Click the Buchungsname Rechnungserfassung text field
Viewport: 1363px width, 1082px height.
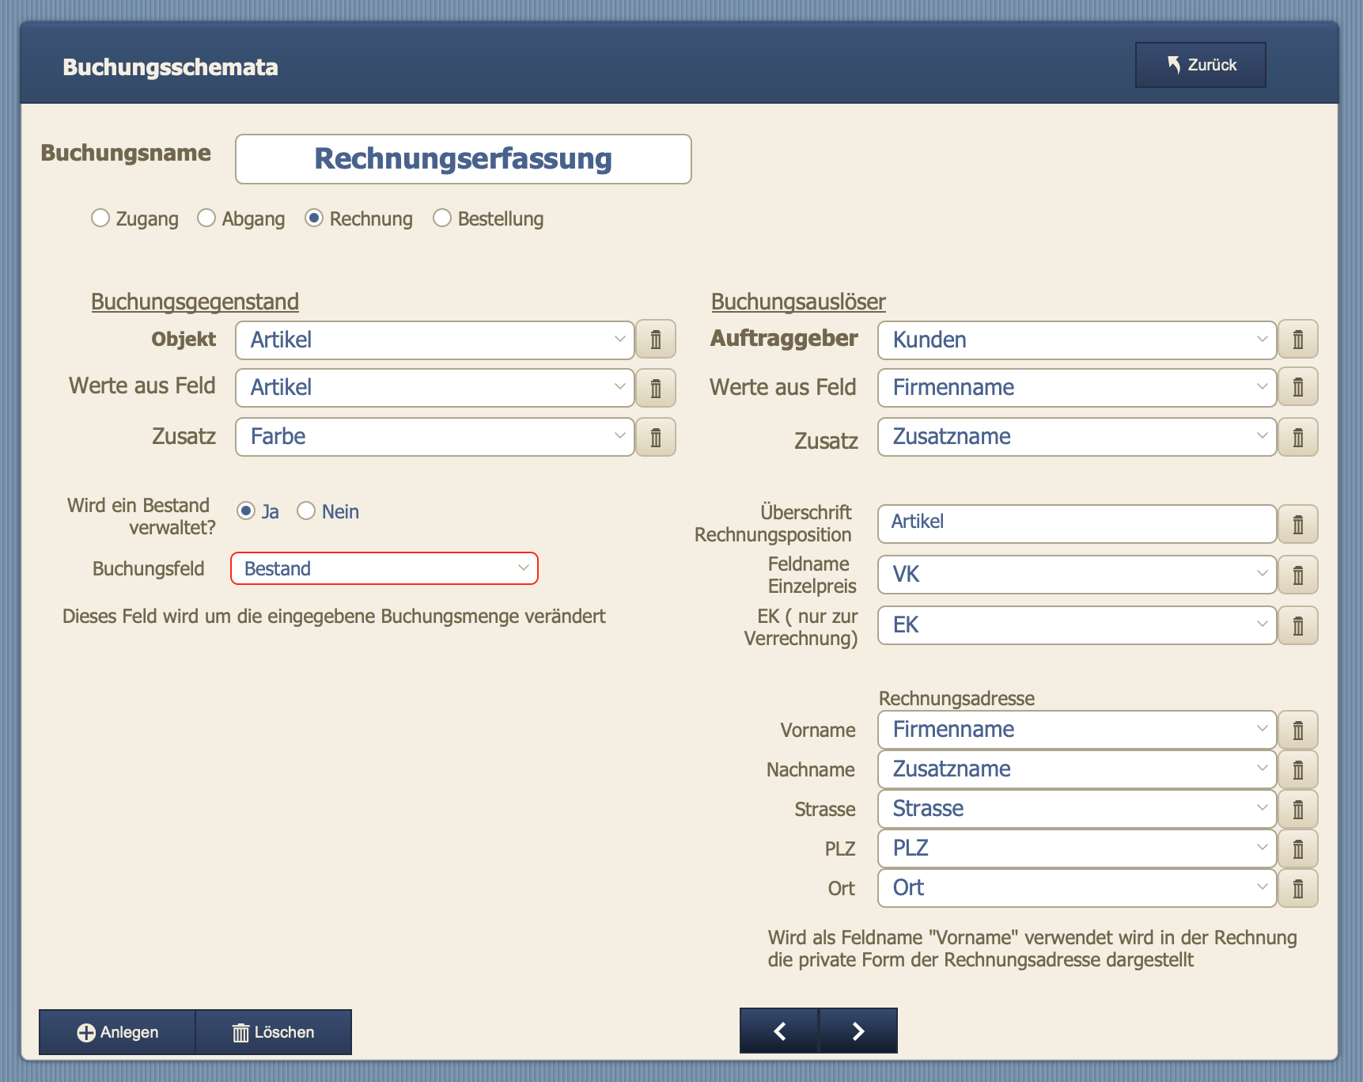coord(463,159)
